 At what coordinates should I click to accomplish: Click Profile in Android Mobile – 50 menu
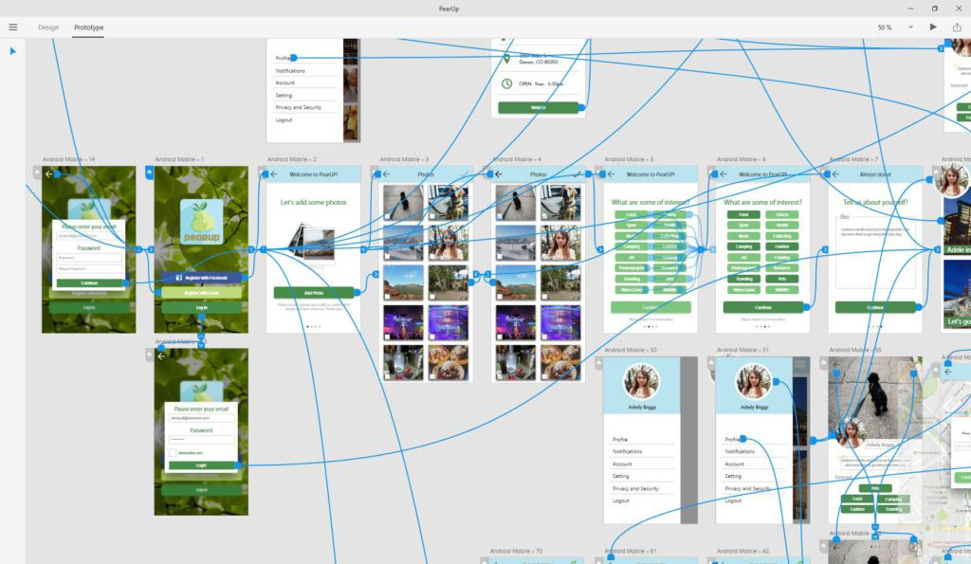coord(620,439)
